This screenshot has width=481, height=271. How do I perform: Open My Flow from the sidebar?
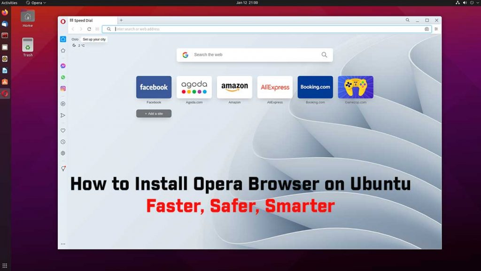[x=62, y=115]
